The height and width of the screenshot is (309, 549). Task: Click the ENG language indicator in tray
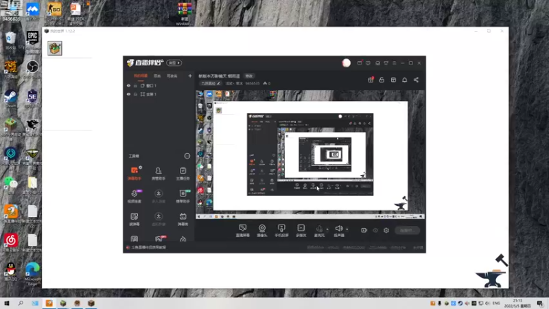click(496, 303)
